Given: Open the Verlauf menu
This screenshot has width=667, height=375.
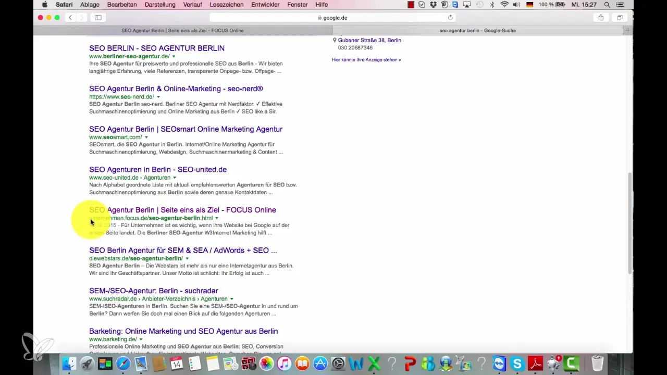Looking at the screenshot, I should click(193, 5).
